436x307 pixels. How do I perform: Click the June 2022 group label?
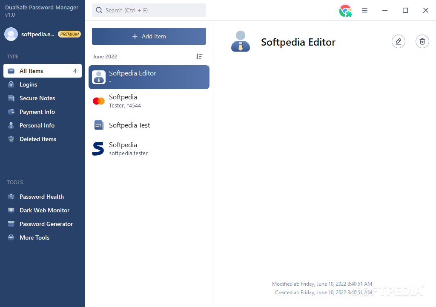click(x=105, y=57)
